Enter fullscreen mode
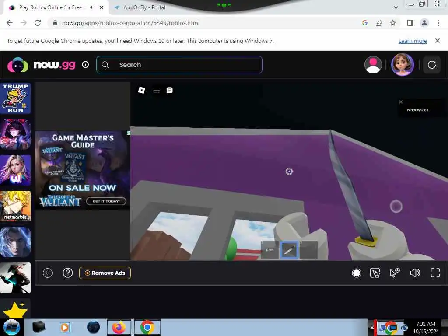 coord(435,273)
